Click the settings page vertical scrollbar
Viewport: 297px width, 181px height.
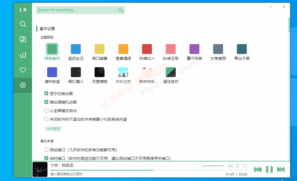(289, 25)
